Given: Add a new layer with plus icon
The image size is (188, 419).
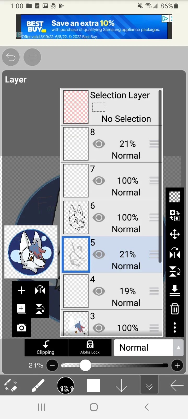Looking at the screenshot, I should 21,290.
